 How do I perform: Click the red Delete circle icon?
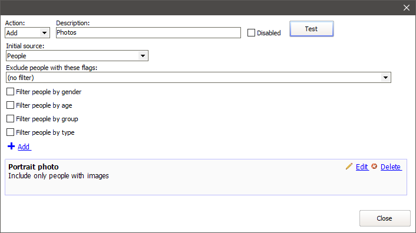pyautogui.click(x=374, y=167)
